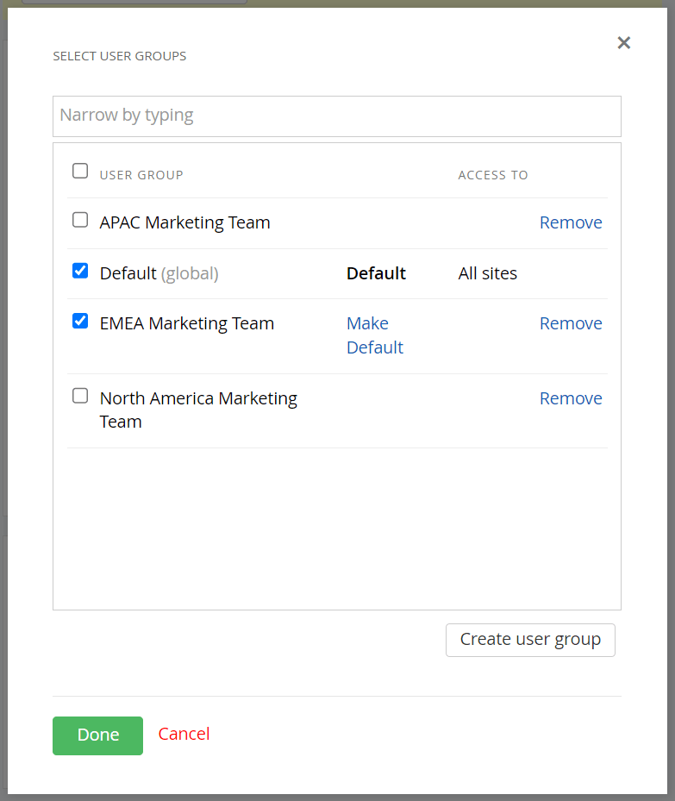The width and height of the screenshot is (675, 801).
Task: Click the ACCESS TO column header
Action: click(x=492, y=175)
